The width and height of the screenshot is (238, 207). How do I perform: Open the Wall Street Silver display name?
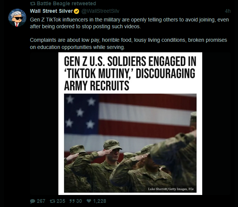point(51,11)
